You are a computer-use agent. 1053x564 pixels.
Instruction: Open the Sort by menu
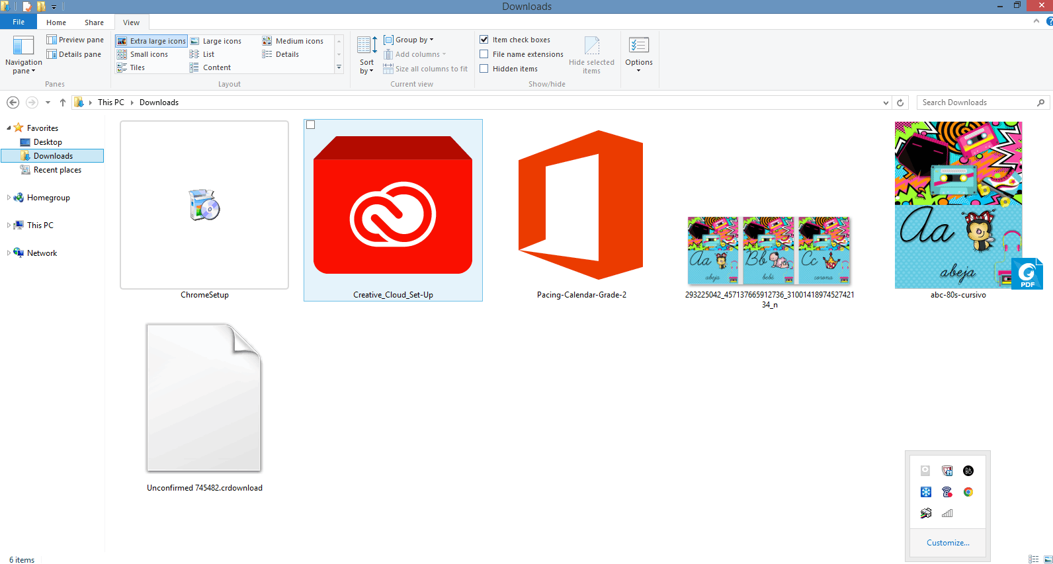coord(366,56)
